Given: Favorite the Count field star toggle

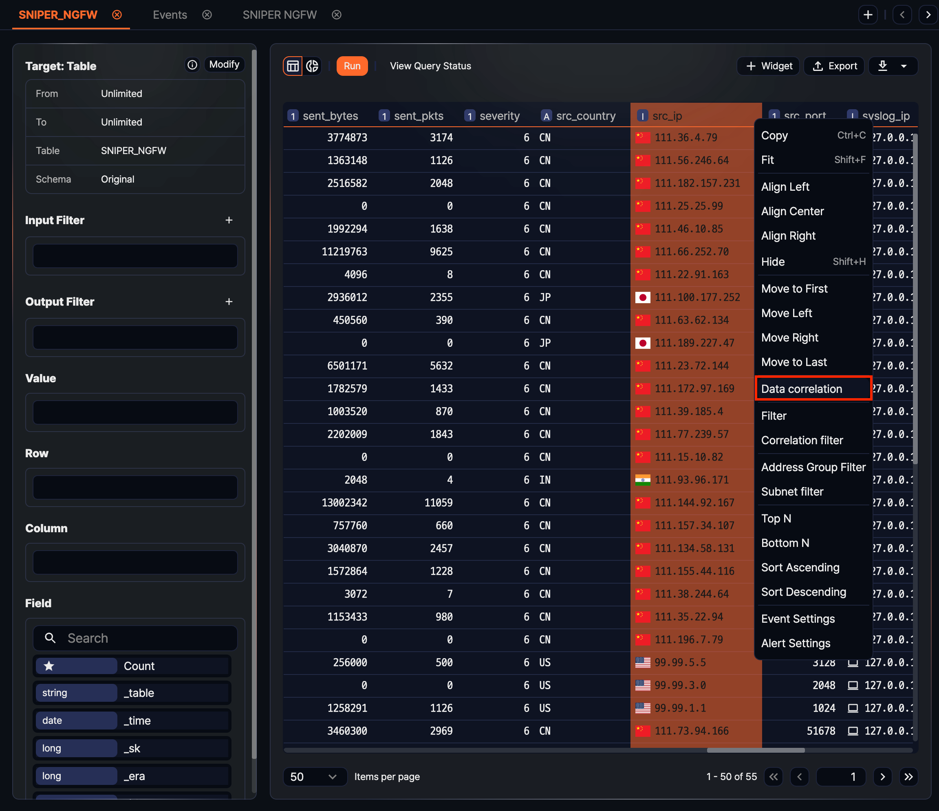Looking at the screenshot, I should pyautogui.click(x=49, y=666).
